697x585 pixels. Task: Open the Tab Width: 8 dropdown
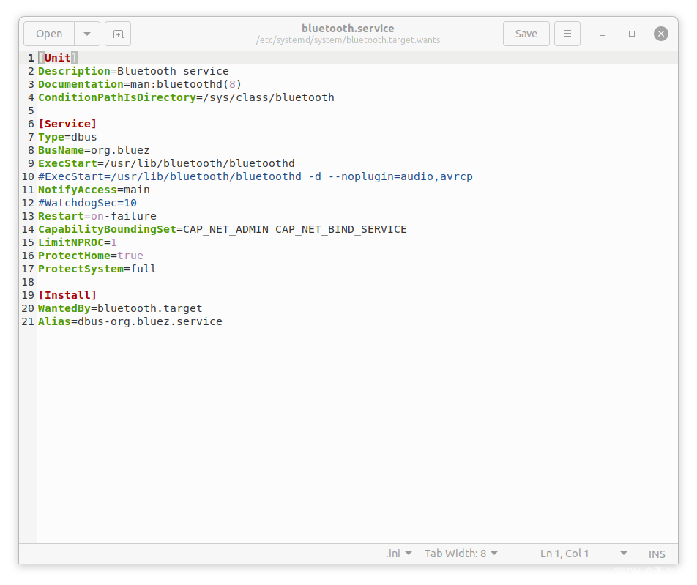461,554
